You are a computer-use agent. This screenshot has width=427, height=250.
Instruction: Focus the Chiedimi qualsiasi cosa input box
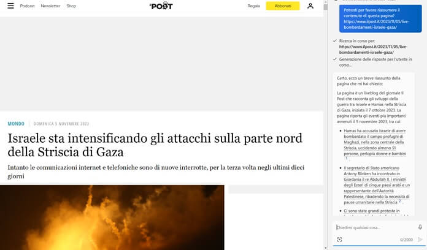click(375, 227)
